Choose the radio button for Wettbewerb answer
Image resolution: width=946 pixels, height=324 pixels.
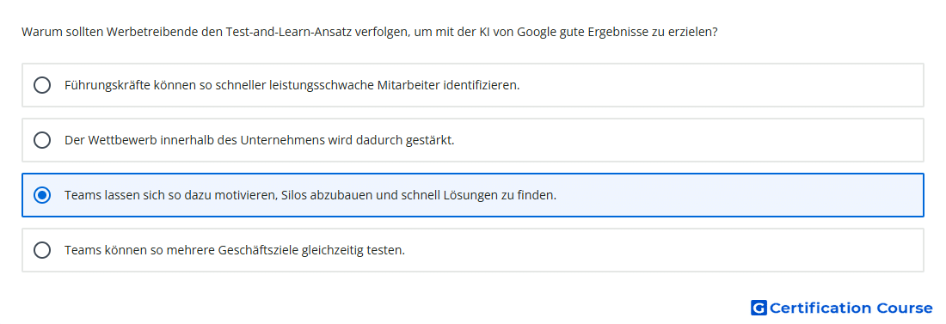pos(42,140)
